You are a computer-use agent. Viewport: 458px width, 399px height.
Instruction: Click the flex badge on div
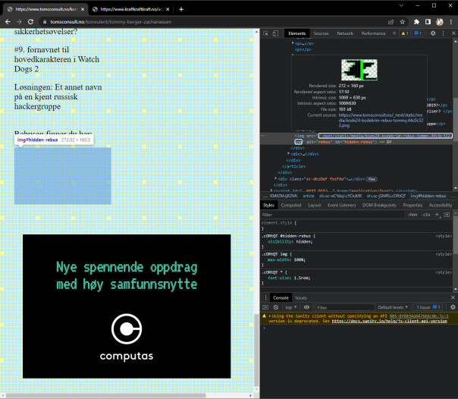[x=372, y=179]
